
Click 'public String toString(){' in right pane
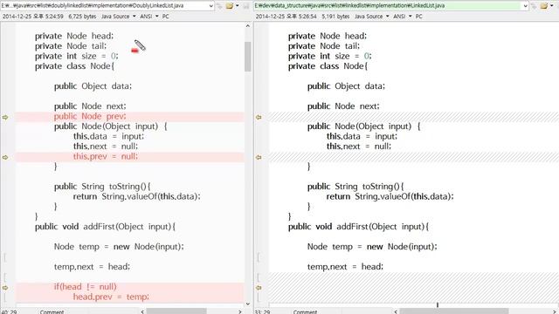tap(355, 187)
